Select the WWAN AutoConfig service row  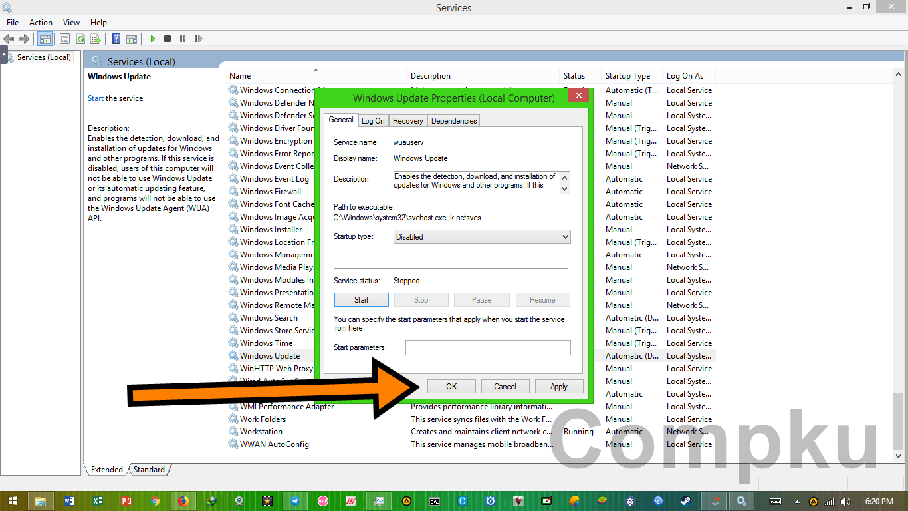[471, 444]
